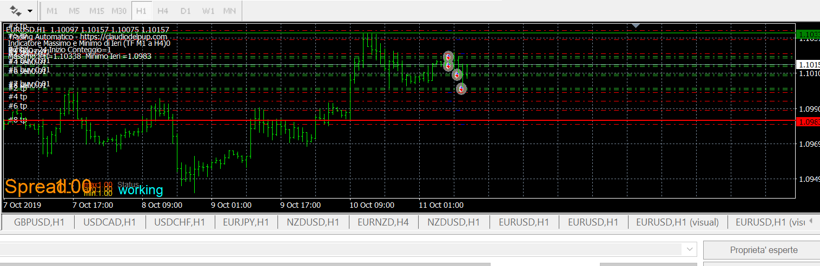Open the dropdown arrow beside the arrows icon
820x266 pixels.
[x=30, y=11]
